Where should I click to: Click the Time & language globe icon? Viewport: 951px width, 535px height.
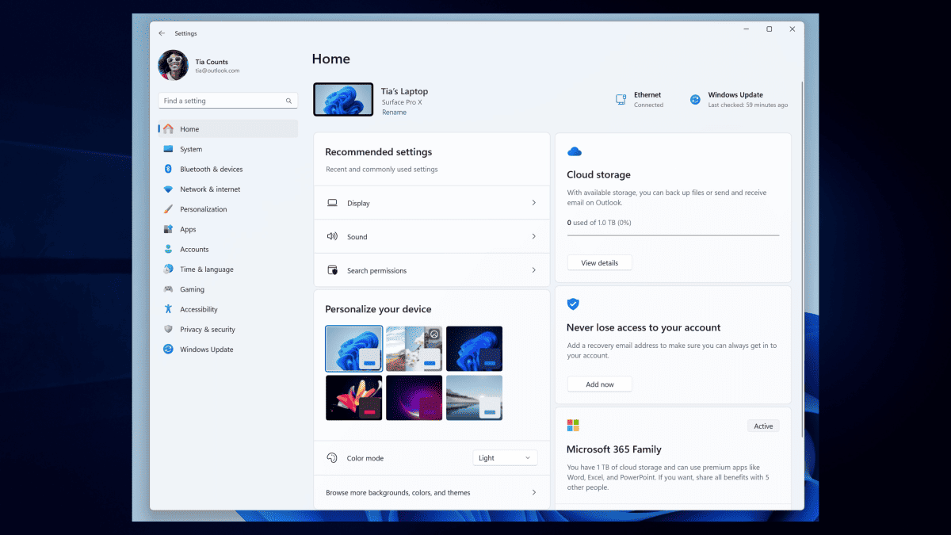[x=168, y=269]
